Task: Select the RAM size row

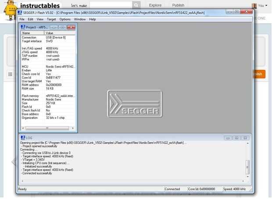Action: (x=48, y=88)
